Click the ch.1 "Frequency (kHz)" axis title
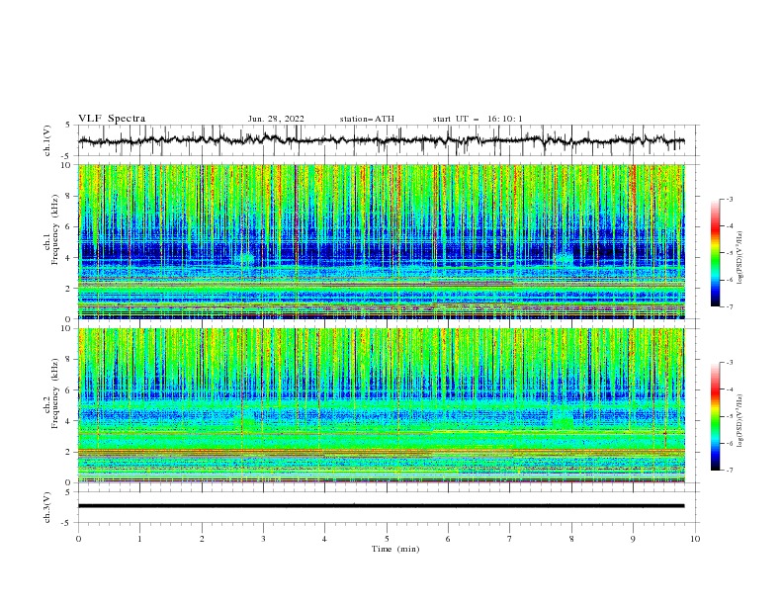The image size is (783, 605). point(54,230)
